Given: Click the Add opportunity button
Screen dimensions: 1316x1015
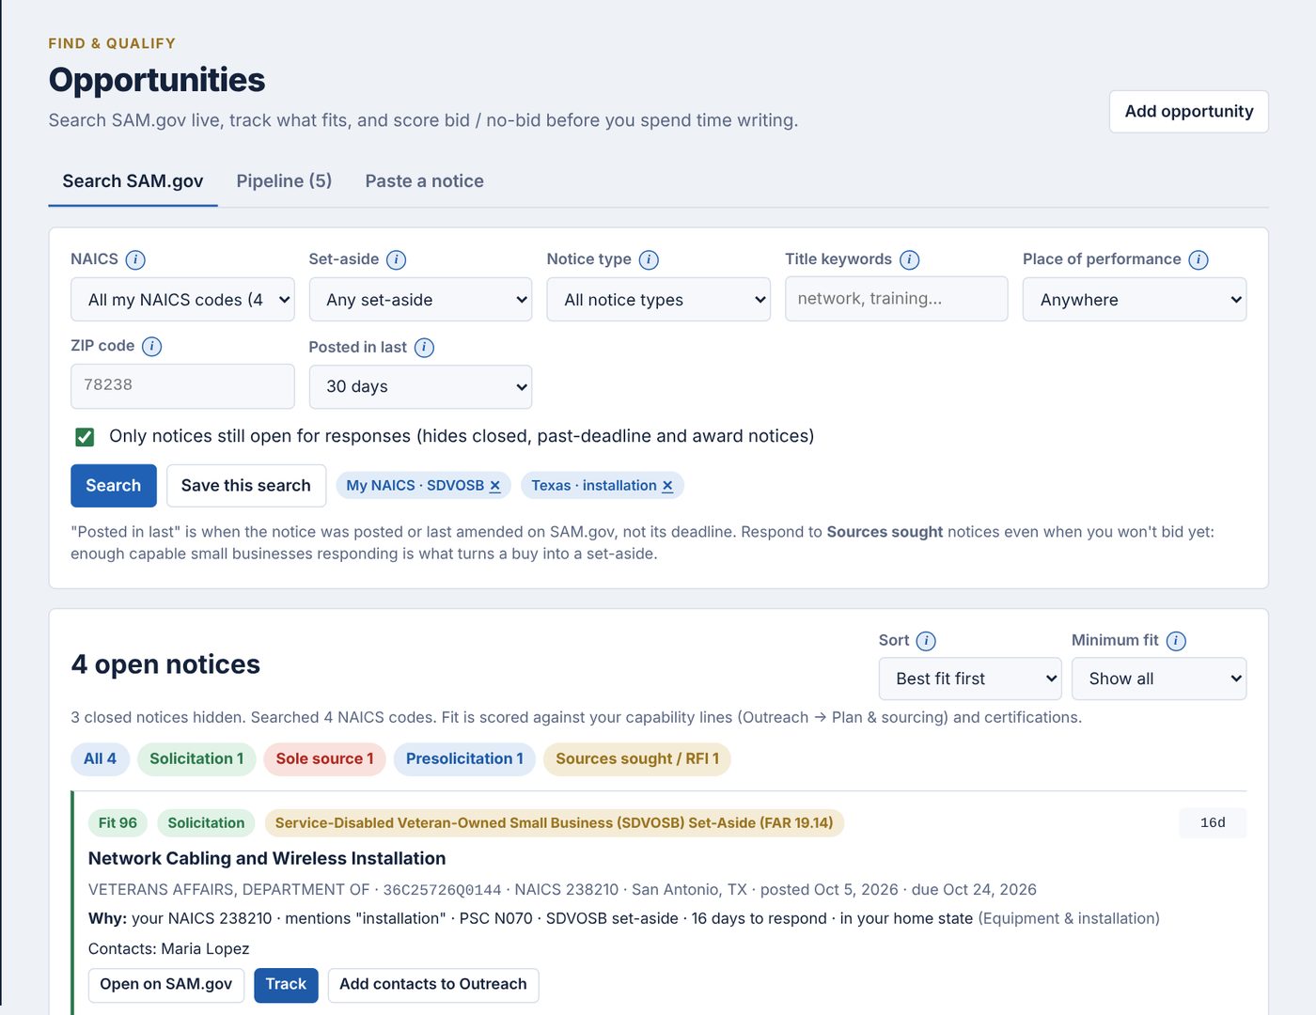Looking at the screenshot, I should point(1189,112).
